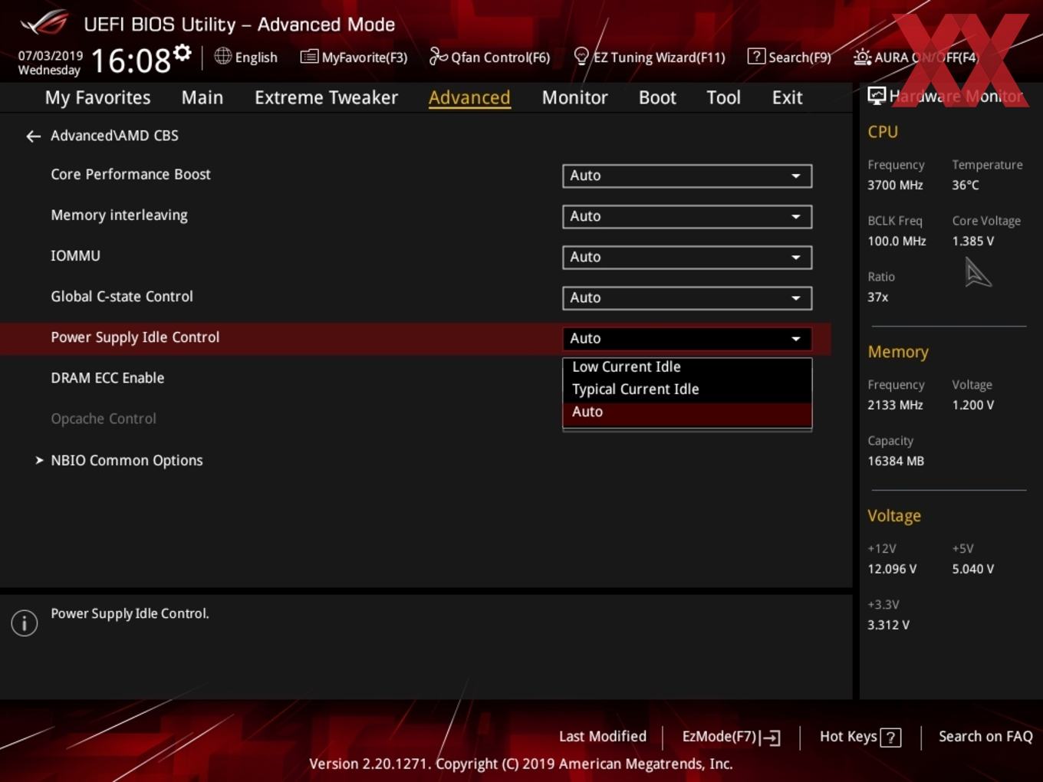This screenshot has width=1043, height=782.
Task: Open the IOMMU dropdown
Action: 687,257
